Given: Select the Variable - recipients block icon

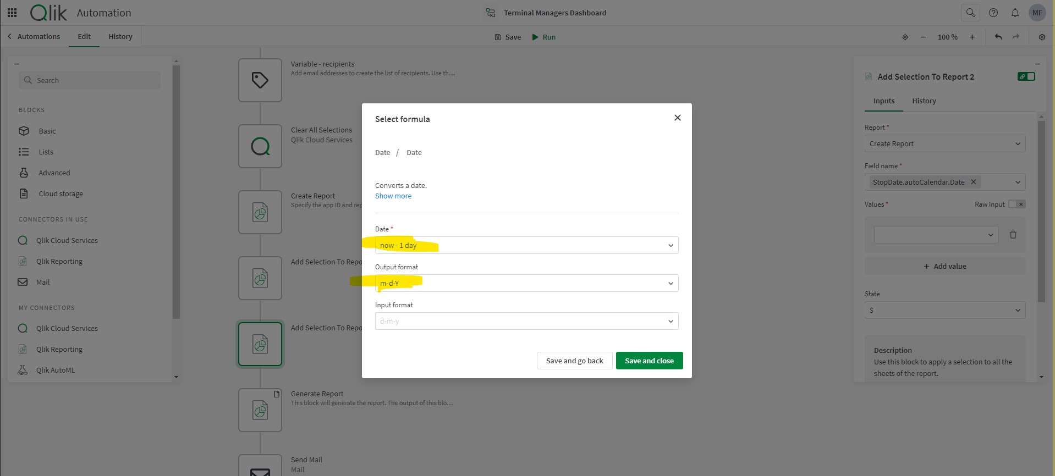Looking at the screenshot, I should (x=260, y=80).
